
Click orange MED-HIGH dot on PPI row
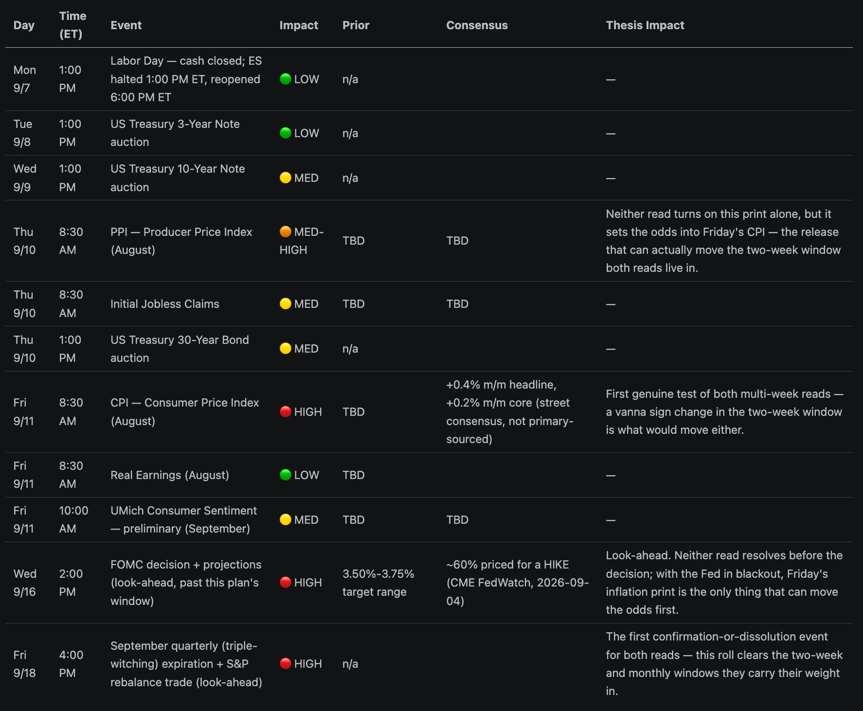[x=286, y=231]
